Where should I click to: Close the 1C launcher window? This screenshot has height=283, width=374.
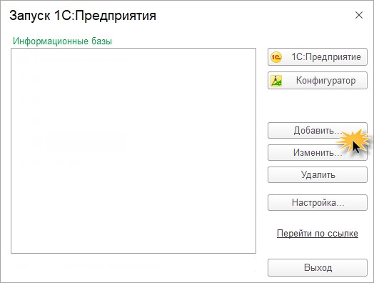[x=359, y=15]
